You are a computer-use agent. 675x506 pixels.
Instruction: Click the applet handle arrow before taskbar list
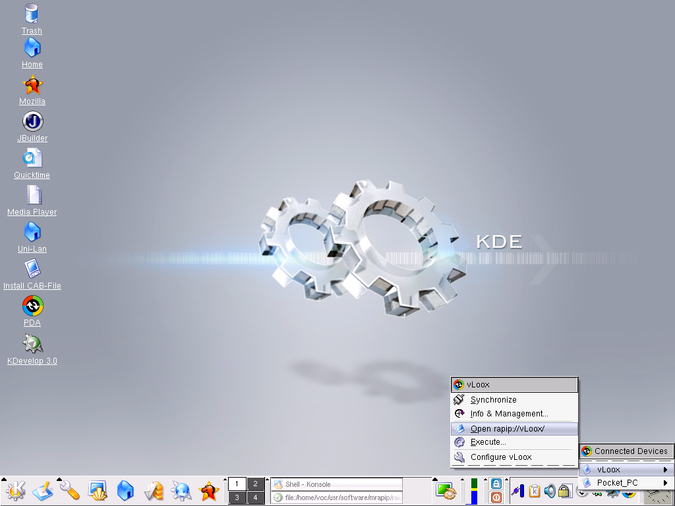click(x=268, y=479)
